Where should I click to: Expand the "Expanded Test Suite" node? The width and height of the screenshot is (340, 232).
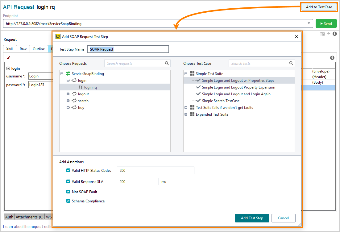(186, 114)
